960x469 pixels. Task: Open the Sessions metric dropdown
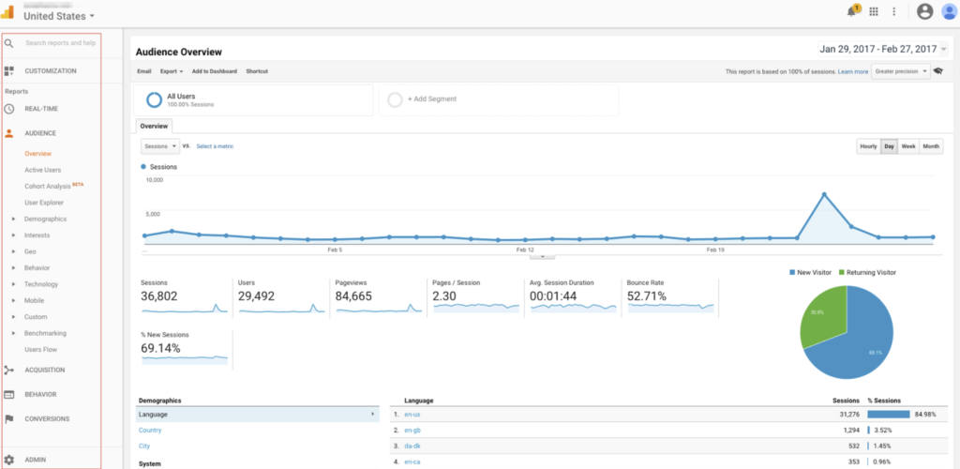pos(159,146)
